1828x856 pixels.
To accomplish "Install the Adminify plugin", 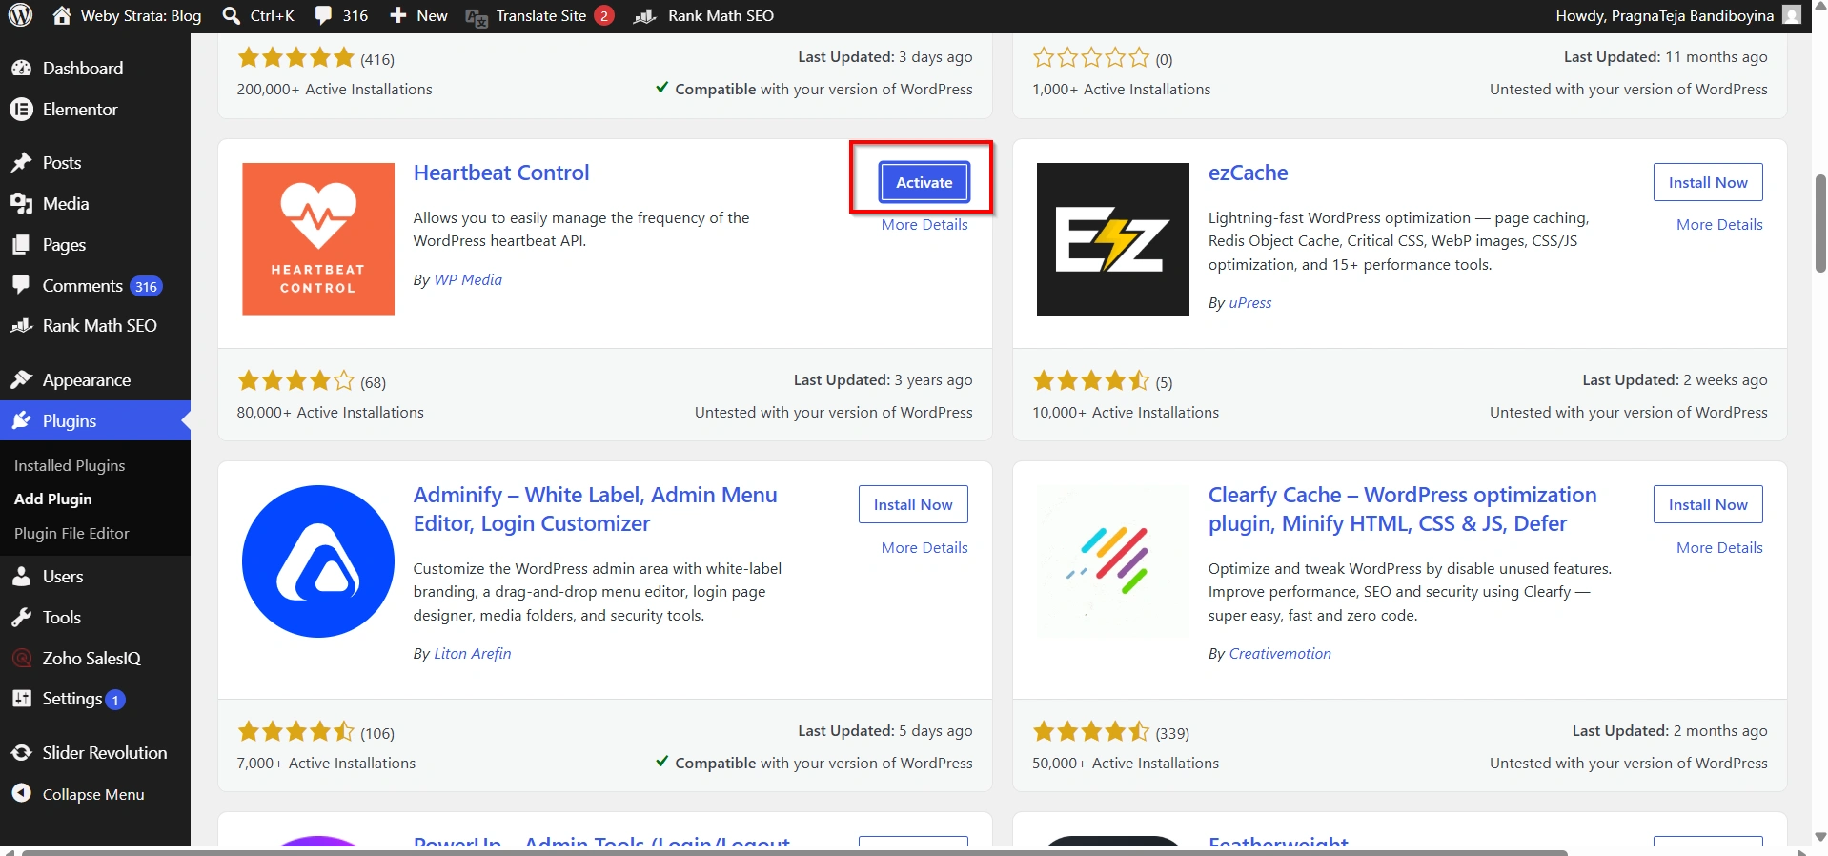I will [913, 504].
